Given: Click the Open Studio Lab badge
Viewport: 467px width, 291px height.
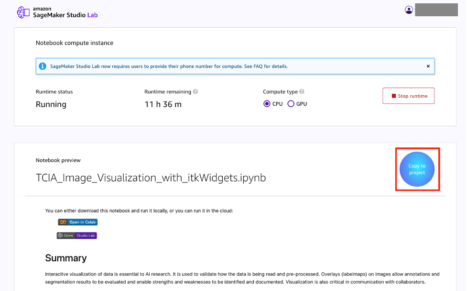Looking at the screenshot, I should (x=77, y=235).
